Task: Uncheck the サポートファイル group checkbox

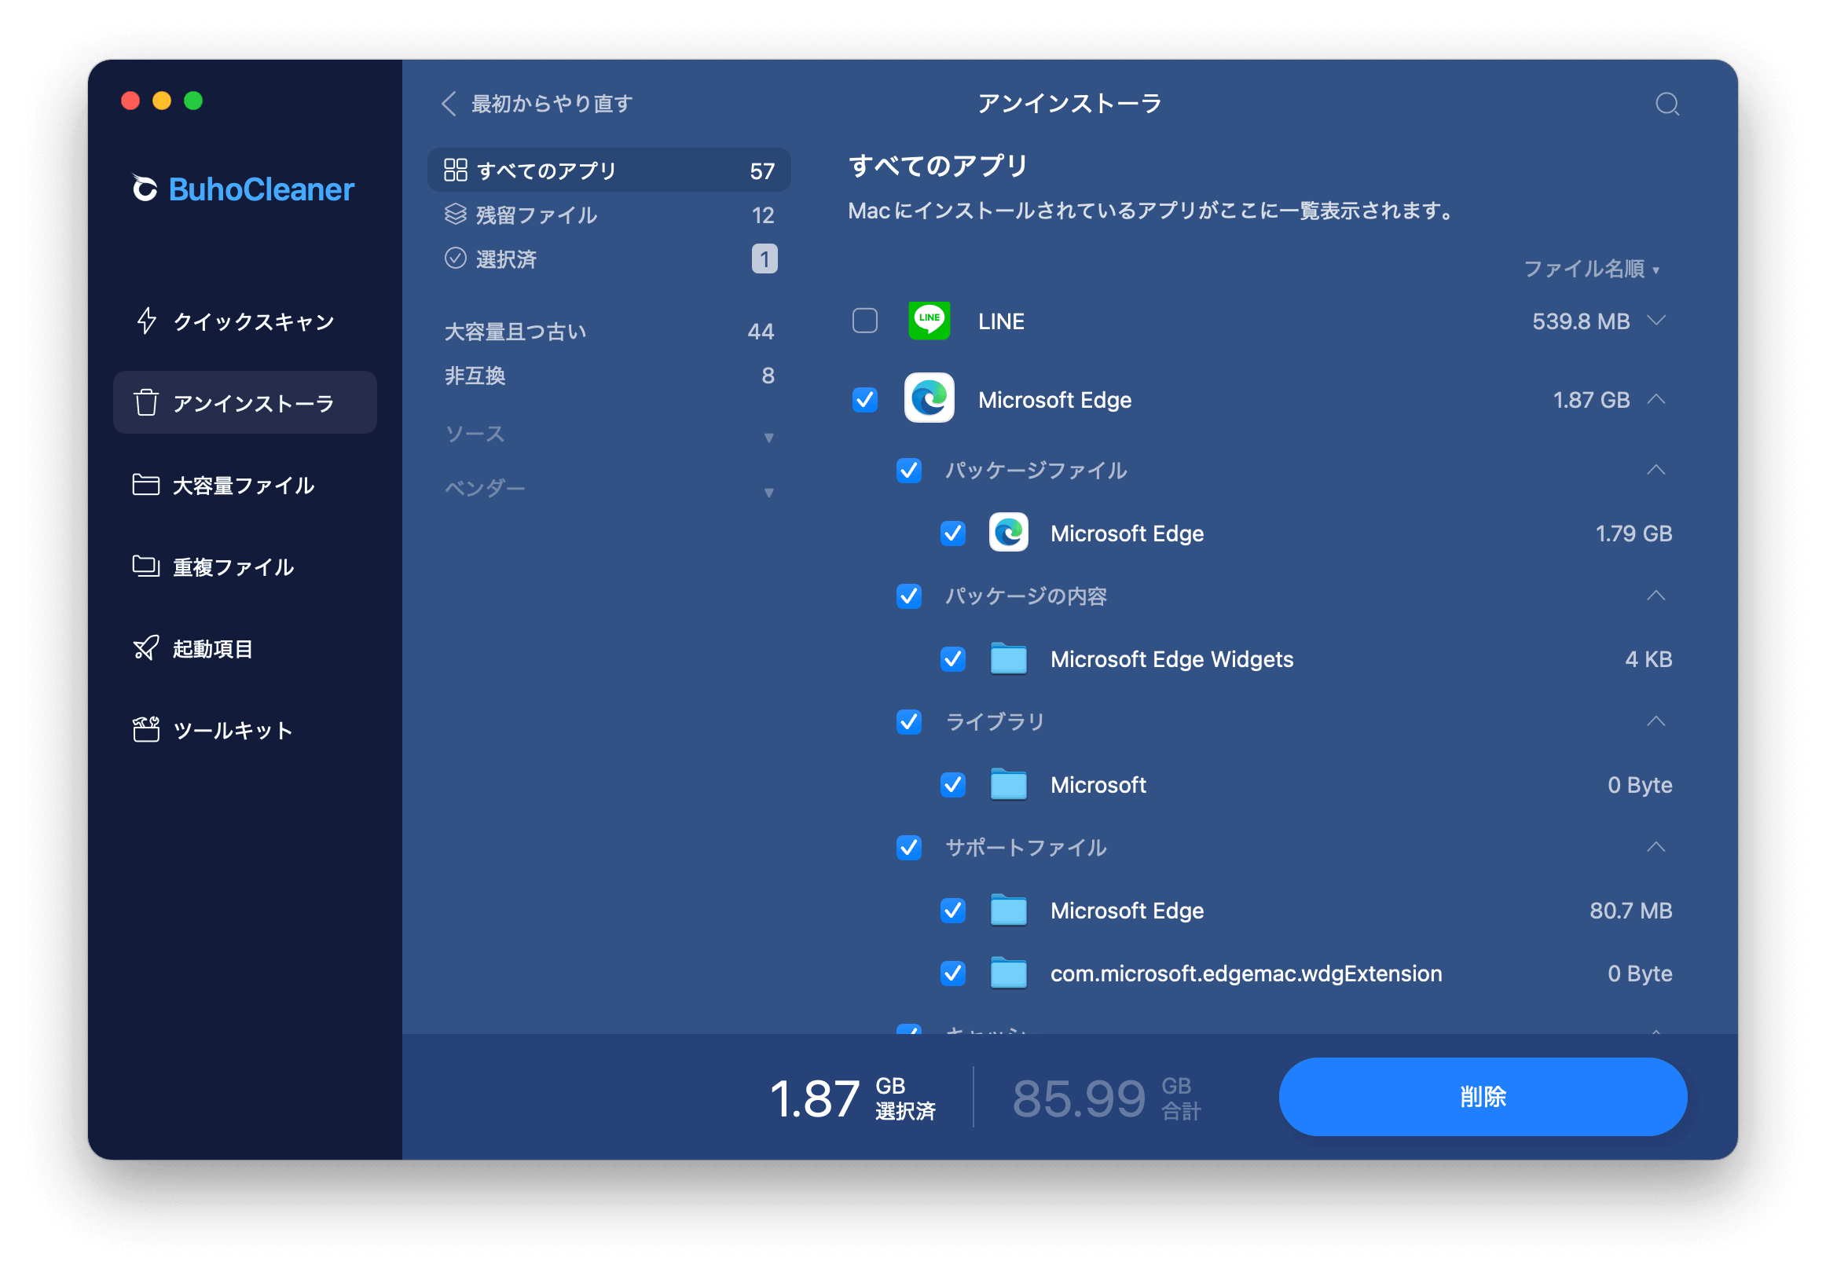Action: (909, 847)
